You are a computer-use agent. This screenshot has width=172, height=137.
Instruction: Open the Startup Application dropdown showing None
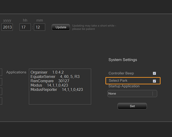[x=132, y=94]
